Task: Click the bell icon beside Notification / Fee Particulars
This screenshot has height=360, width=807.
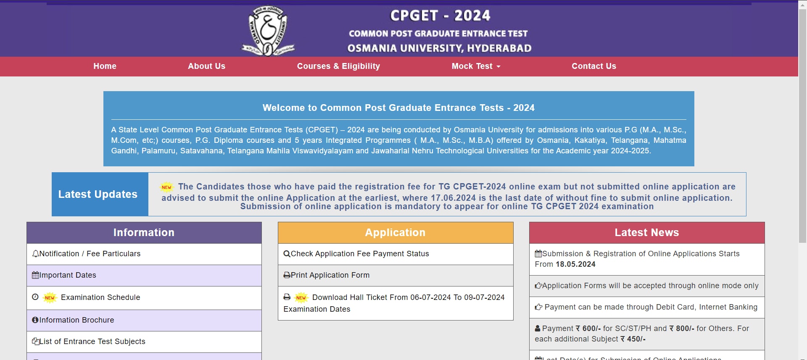Action: click(x=35, y=254)
